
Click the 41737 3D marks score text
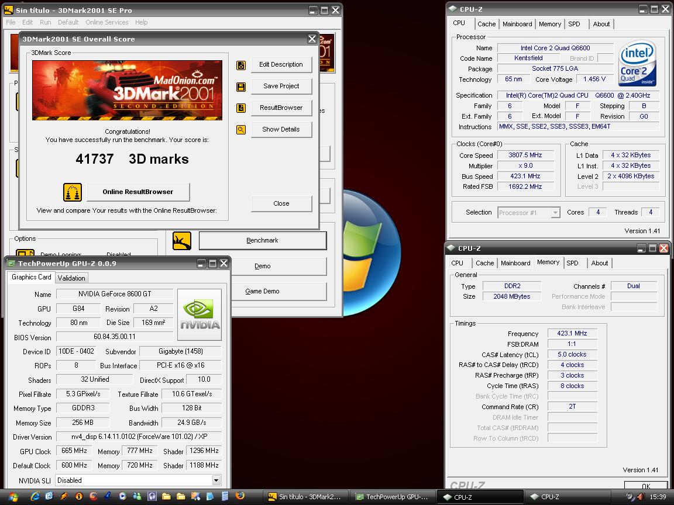pyautogui.click(x=132, y=159)
